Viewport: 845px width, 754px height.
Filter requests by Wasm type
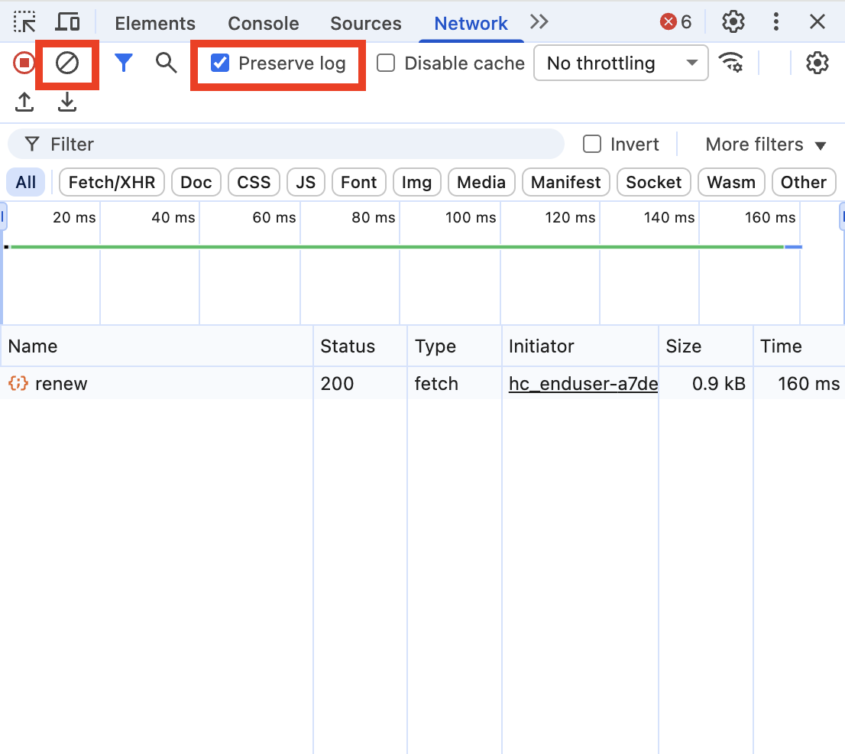point(731,182)
